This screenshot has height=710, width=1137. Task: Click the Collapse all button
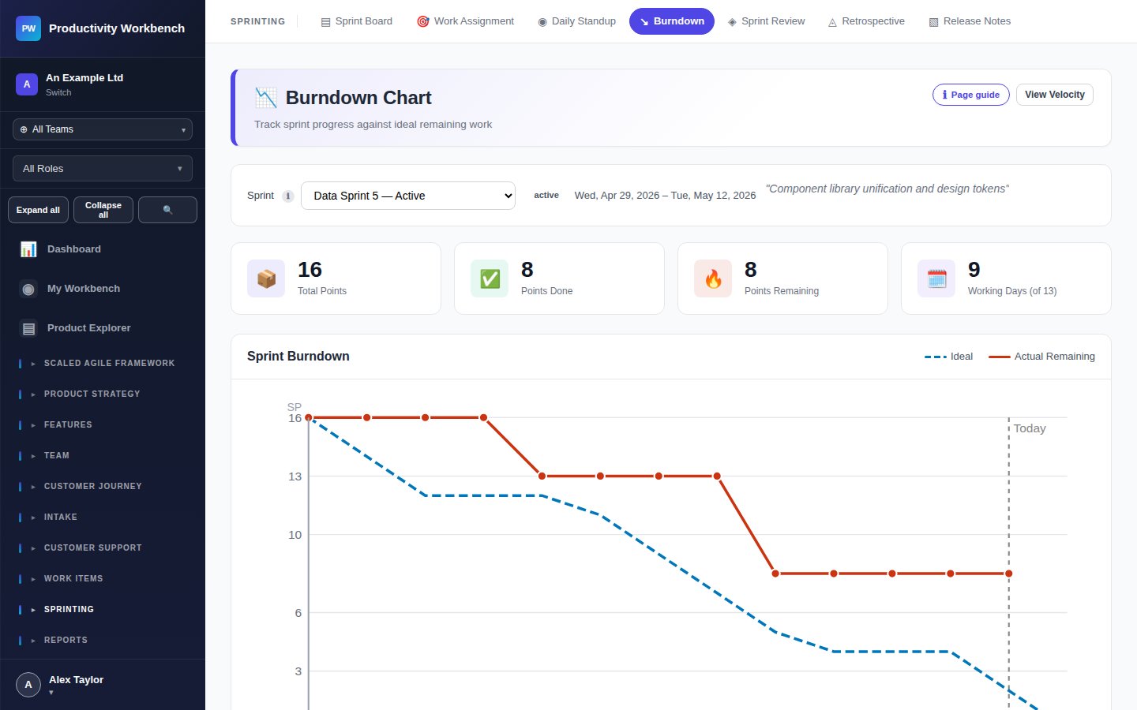click(x=103, y=210)
